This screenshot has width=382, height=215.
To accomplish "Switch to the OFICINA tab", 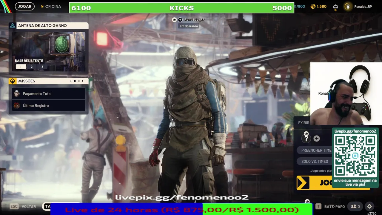I will (x=51, y=6).
